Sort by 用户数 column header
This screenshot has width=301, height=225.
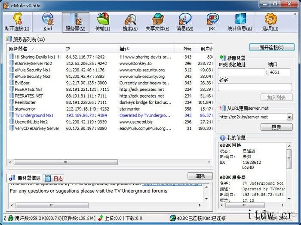click(x=203, y=49)
